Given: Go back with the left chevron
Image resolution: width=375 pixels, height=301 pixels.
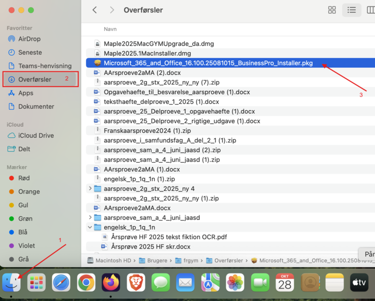Looking at the screenshot, I should click(94, 10).
